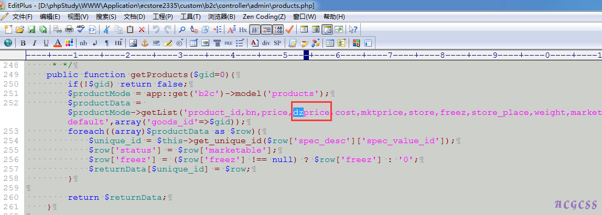
Task: Click the Cut scissors icon
Action: (106, 29)
